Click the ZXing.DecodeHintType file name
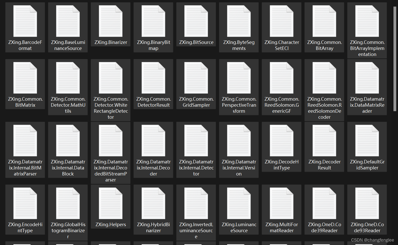This screenshot has height=245, width=398. point(282,165)
